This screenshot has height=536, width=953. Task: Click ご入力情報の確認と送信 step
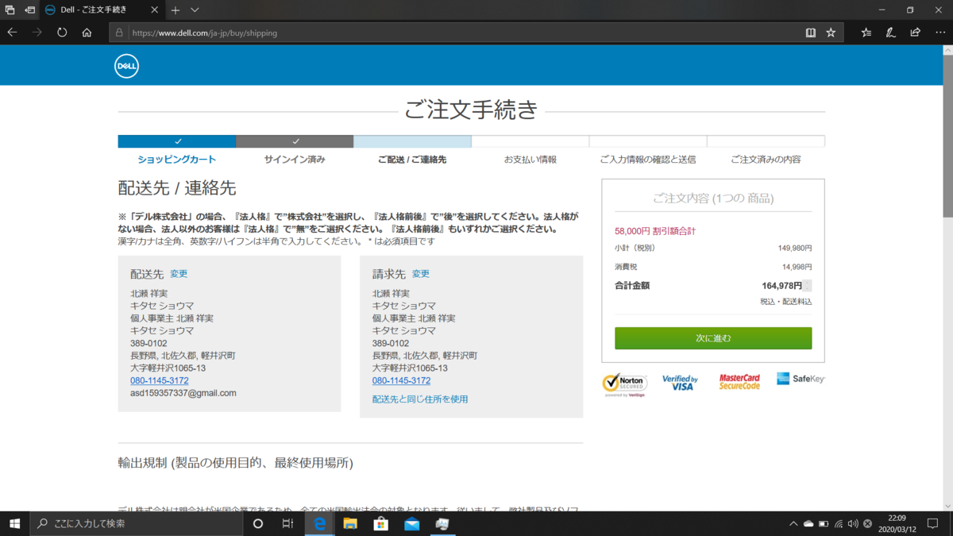tap(648, 159)
